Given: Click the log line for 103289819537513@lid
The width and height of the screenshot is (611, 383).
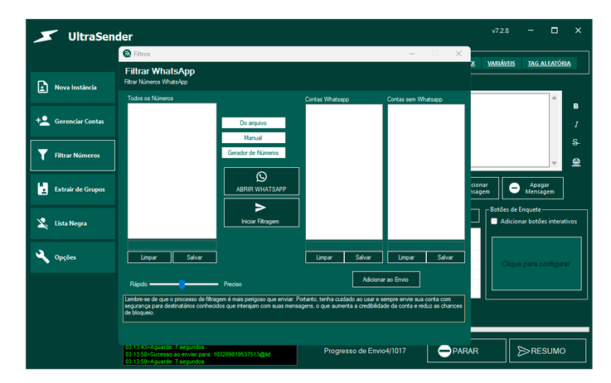Looking at the screenshot, I should pos(198,355).
